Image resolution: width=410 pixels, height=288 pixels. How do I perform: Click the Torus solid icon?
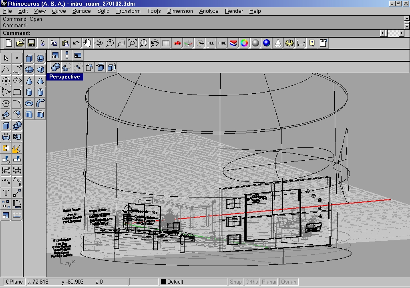click(29, 103)
